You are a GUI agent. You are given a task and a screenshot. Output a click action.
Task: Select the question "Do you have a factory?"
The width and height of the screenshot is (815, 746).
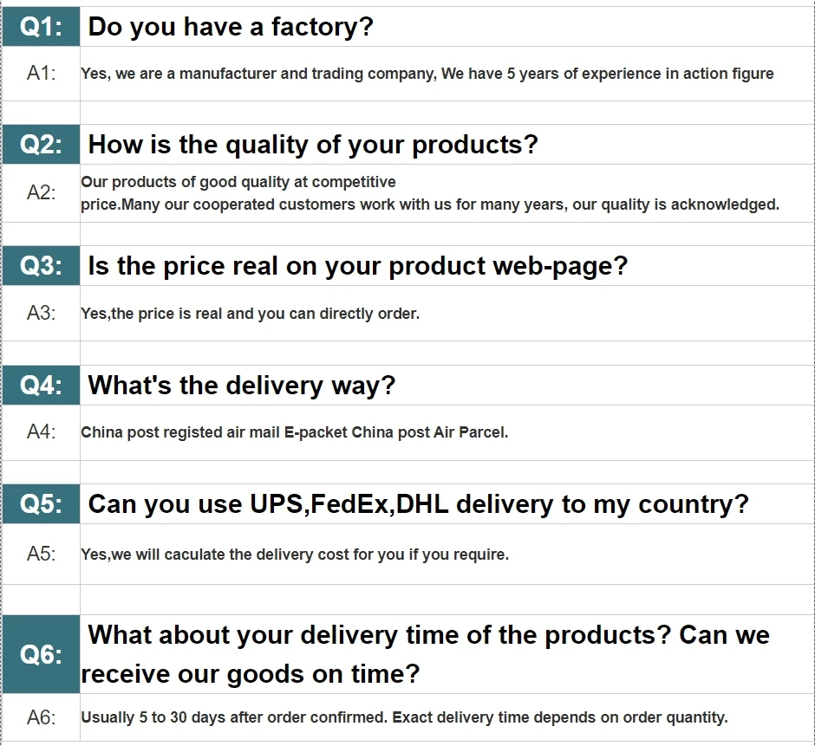231,27
